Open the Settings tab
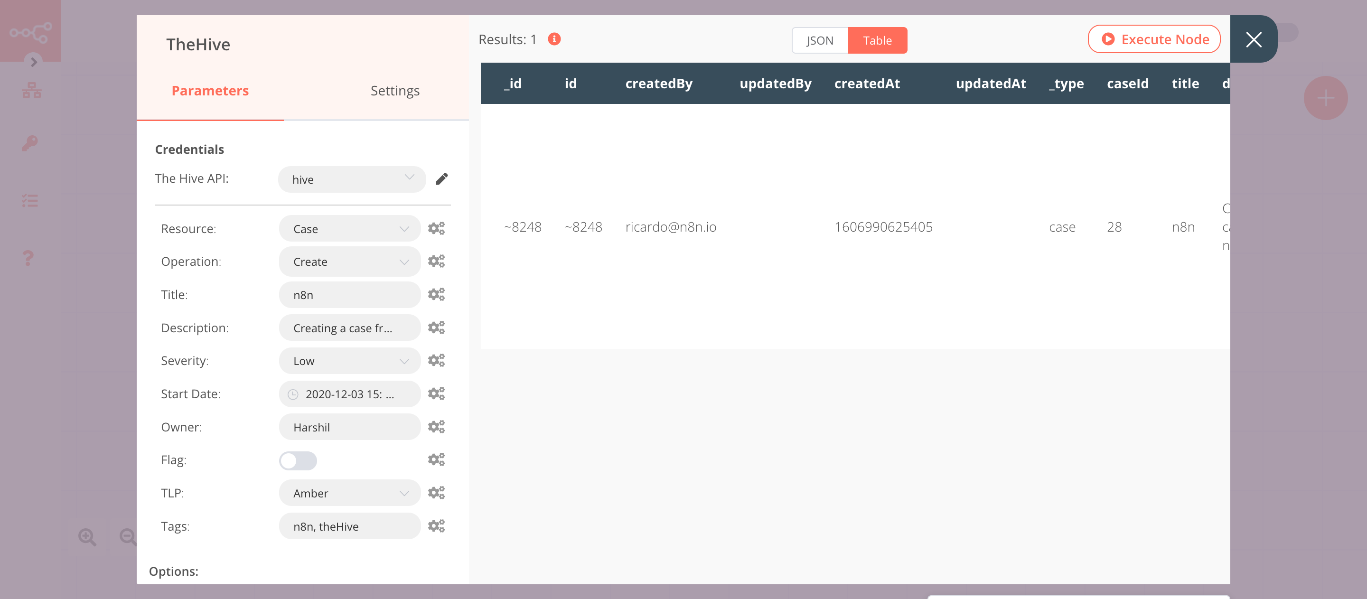This screenshot has width=1367, height=599. [394, 91]
